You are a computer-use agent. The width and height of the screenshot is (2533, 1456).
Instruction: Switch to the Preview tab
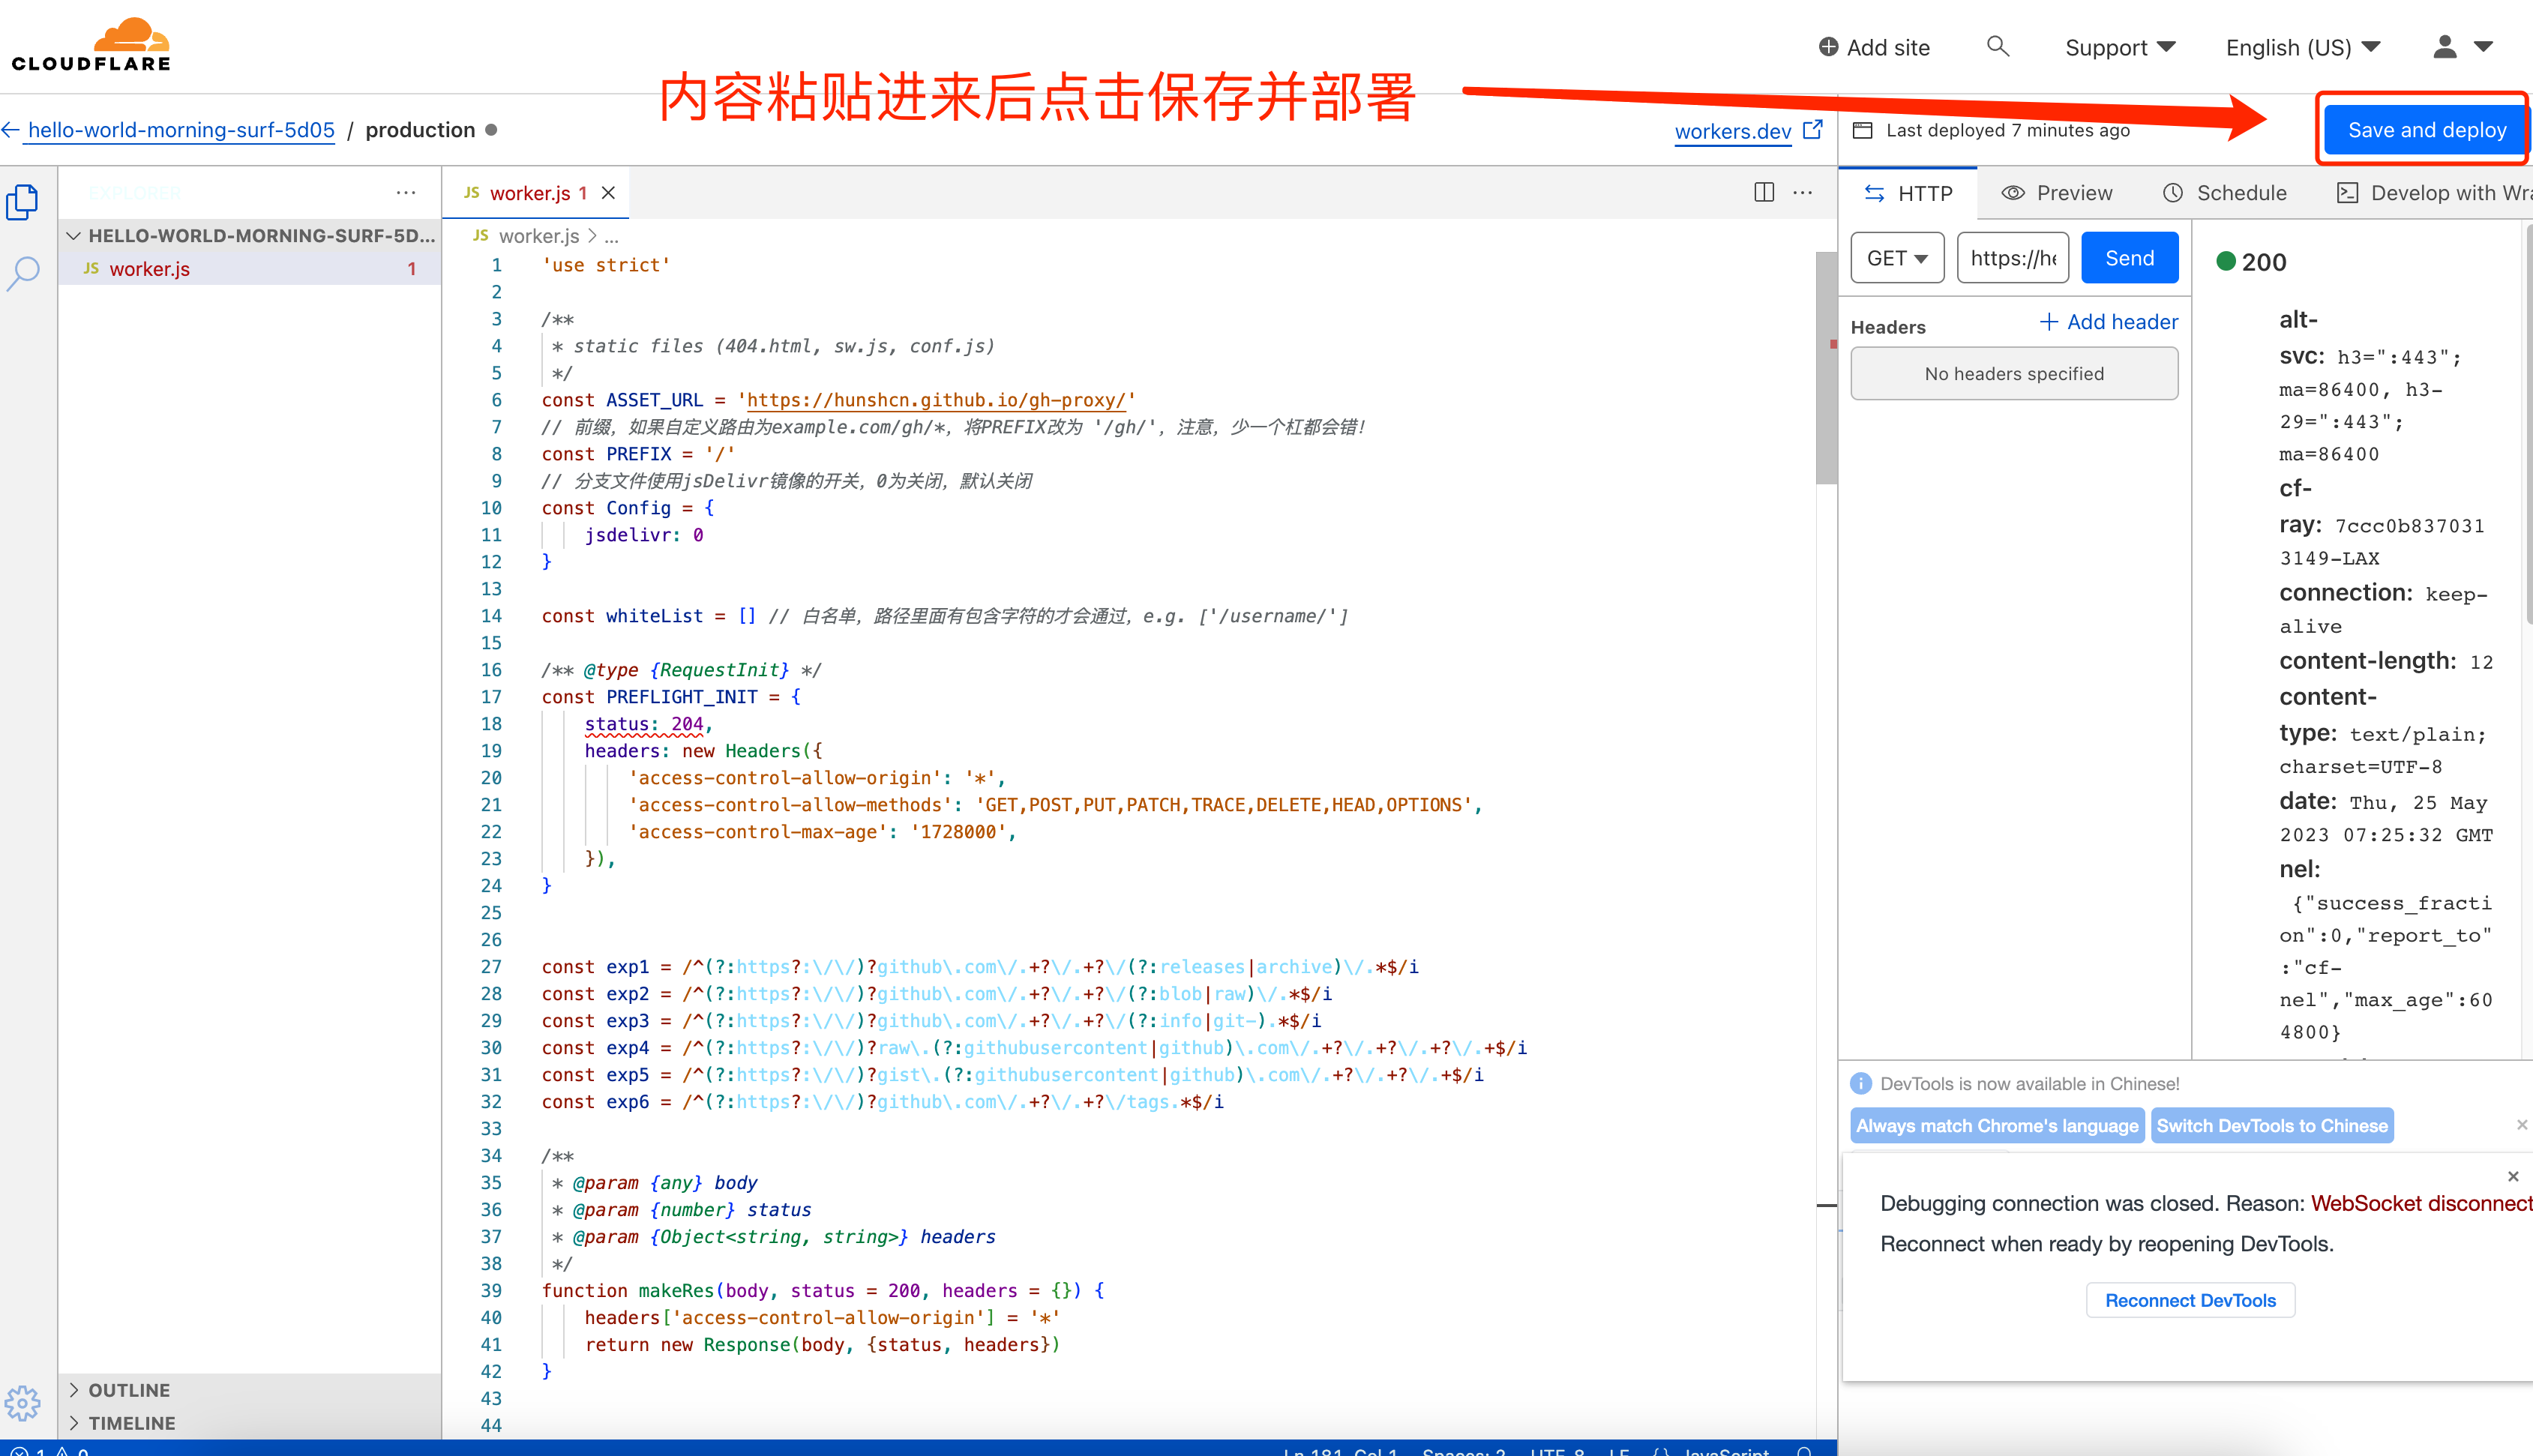[x=2056, y=193]
